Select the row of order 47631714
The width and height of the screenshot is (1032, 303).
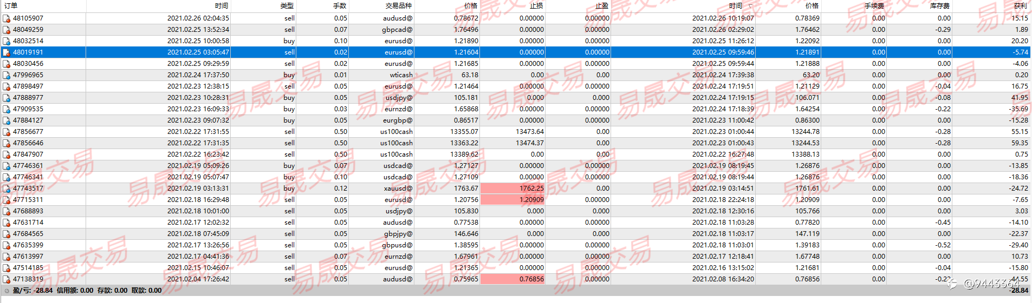(516, 223)
